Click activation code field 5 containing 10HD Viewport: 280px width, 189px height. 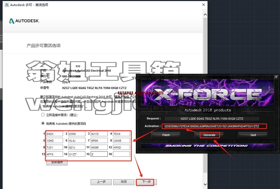point(54,141)
